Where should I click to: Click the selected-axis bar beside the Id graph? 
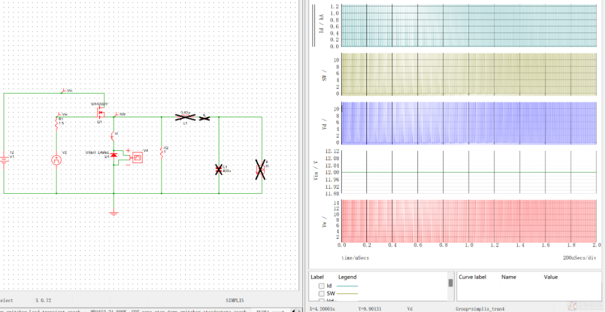[x=314, y=25]
